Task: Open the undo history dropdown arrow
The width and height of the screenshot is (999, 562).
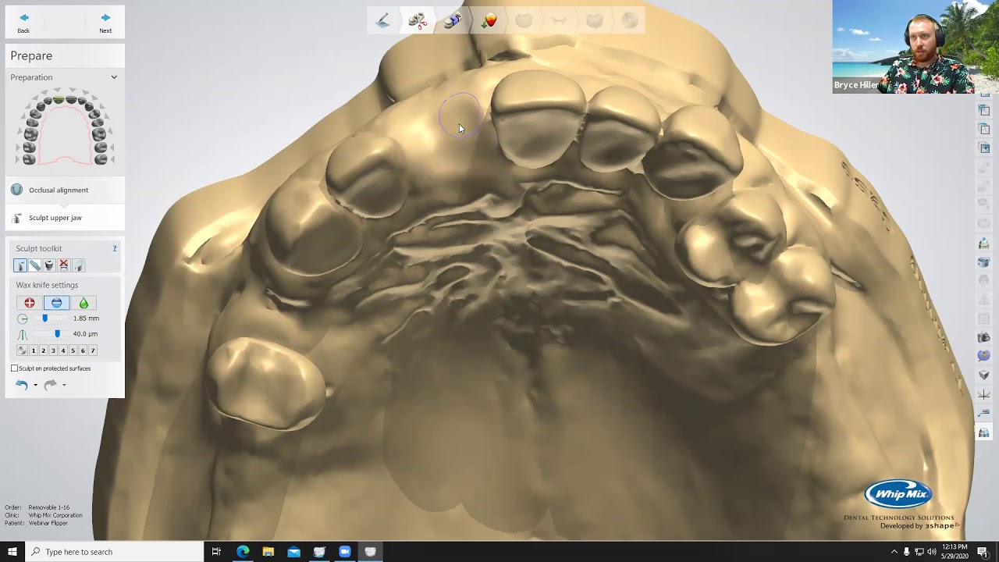Action: pos(35,385)
